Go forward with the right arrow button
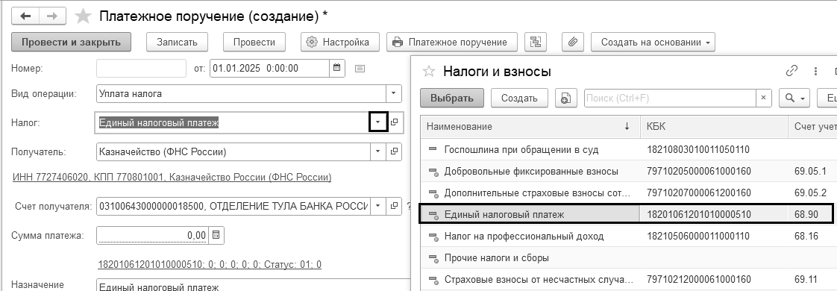Screen dimensions: 837x291 (x=52, y=16)
